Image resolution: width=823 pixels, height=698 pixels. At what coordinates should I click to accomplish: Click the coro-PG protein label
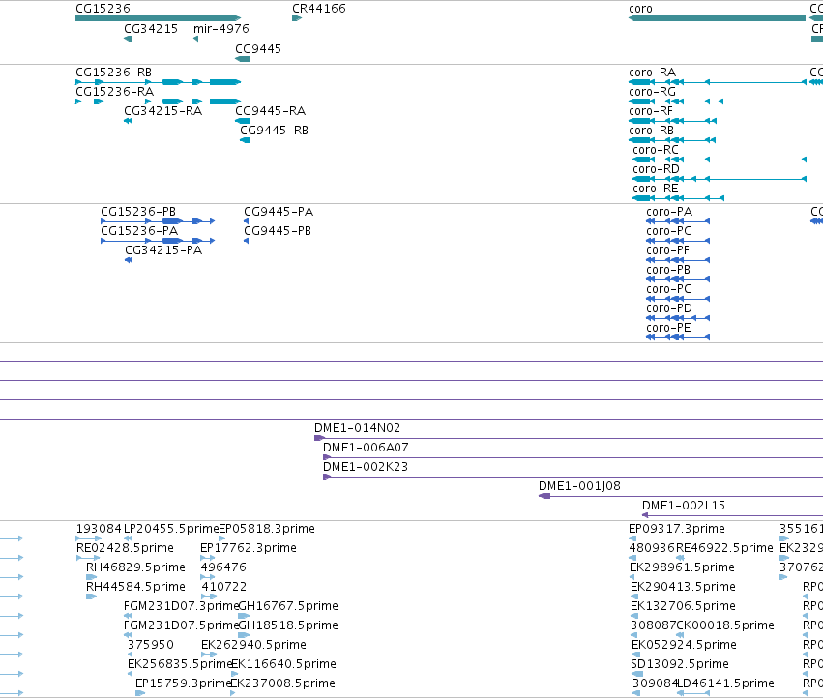point(669,231)
